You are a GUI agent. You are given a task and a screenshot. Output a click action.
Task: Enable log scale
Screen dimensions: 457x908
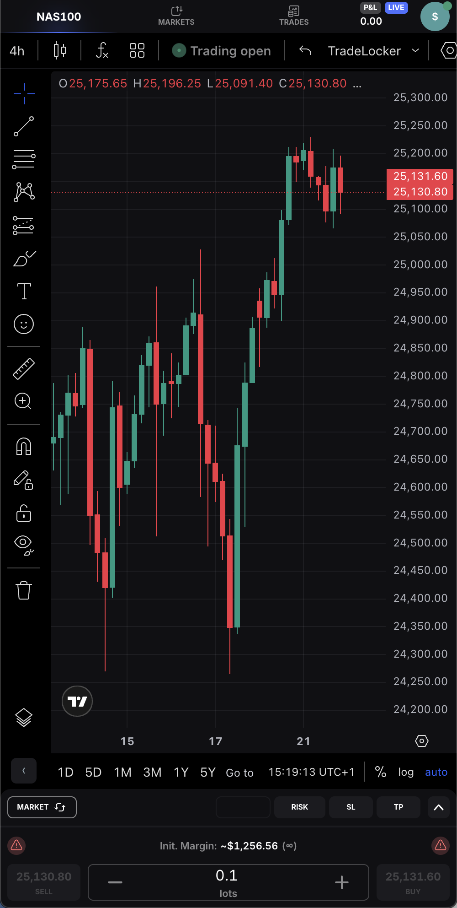(406, 773)
